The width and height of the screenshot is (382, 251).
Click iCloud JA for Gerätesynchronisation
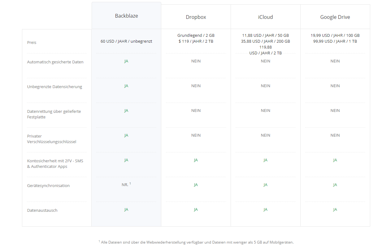pos(266,185)
